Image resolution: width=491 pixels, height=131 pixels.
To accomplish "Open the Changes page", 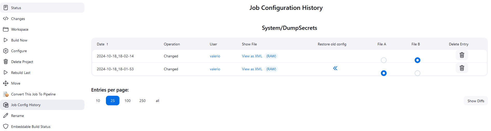I will click(x=42, y=19).
